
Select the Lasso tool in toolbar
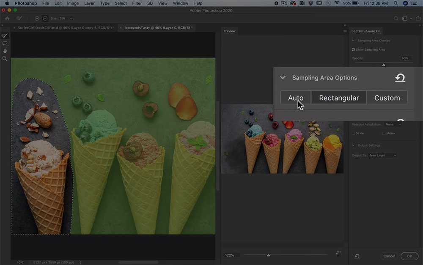pos(5,44)
